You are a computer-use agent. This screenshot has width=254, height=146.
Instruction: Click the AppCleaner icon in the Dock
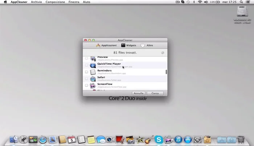coord(207,139)
